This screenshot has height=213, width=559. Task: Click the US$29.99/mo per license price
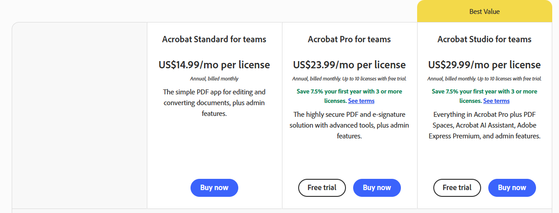(485, 65)
